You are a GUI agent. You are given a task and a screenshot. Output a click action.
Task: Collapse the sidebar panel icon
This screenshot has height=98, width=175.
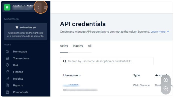pos(46,7)
